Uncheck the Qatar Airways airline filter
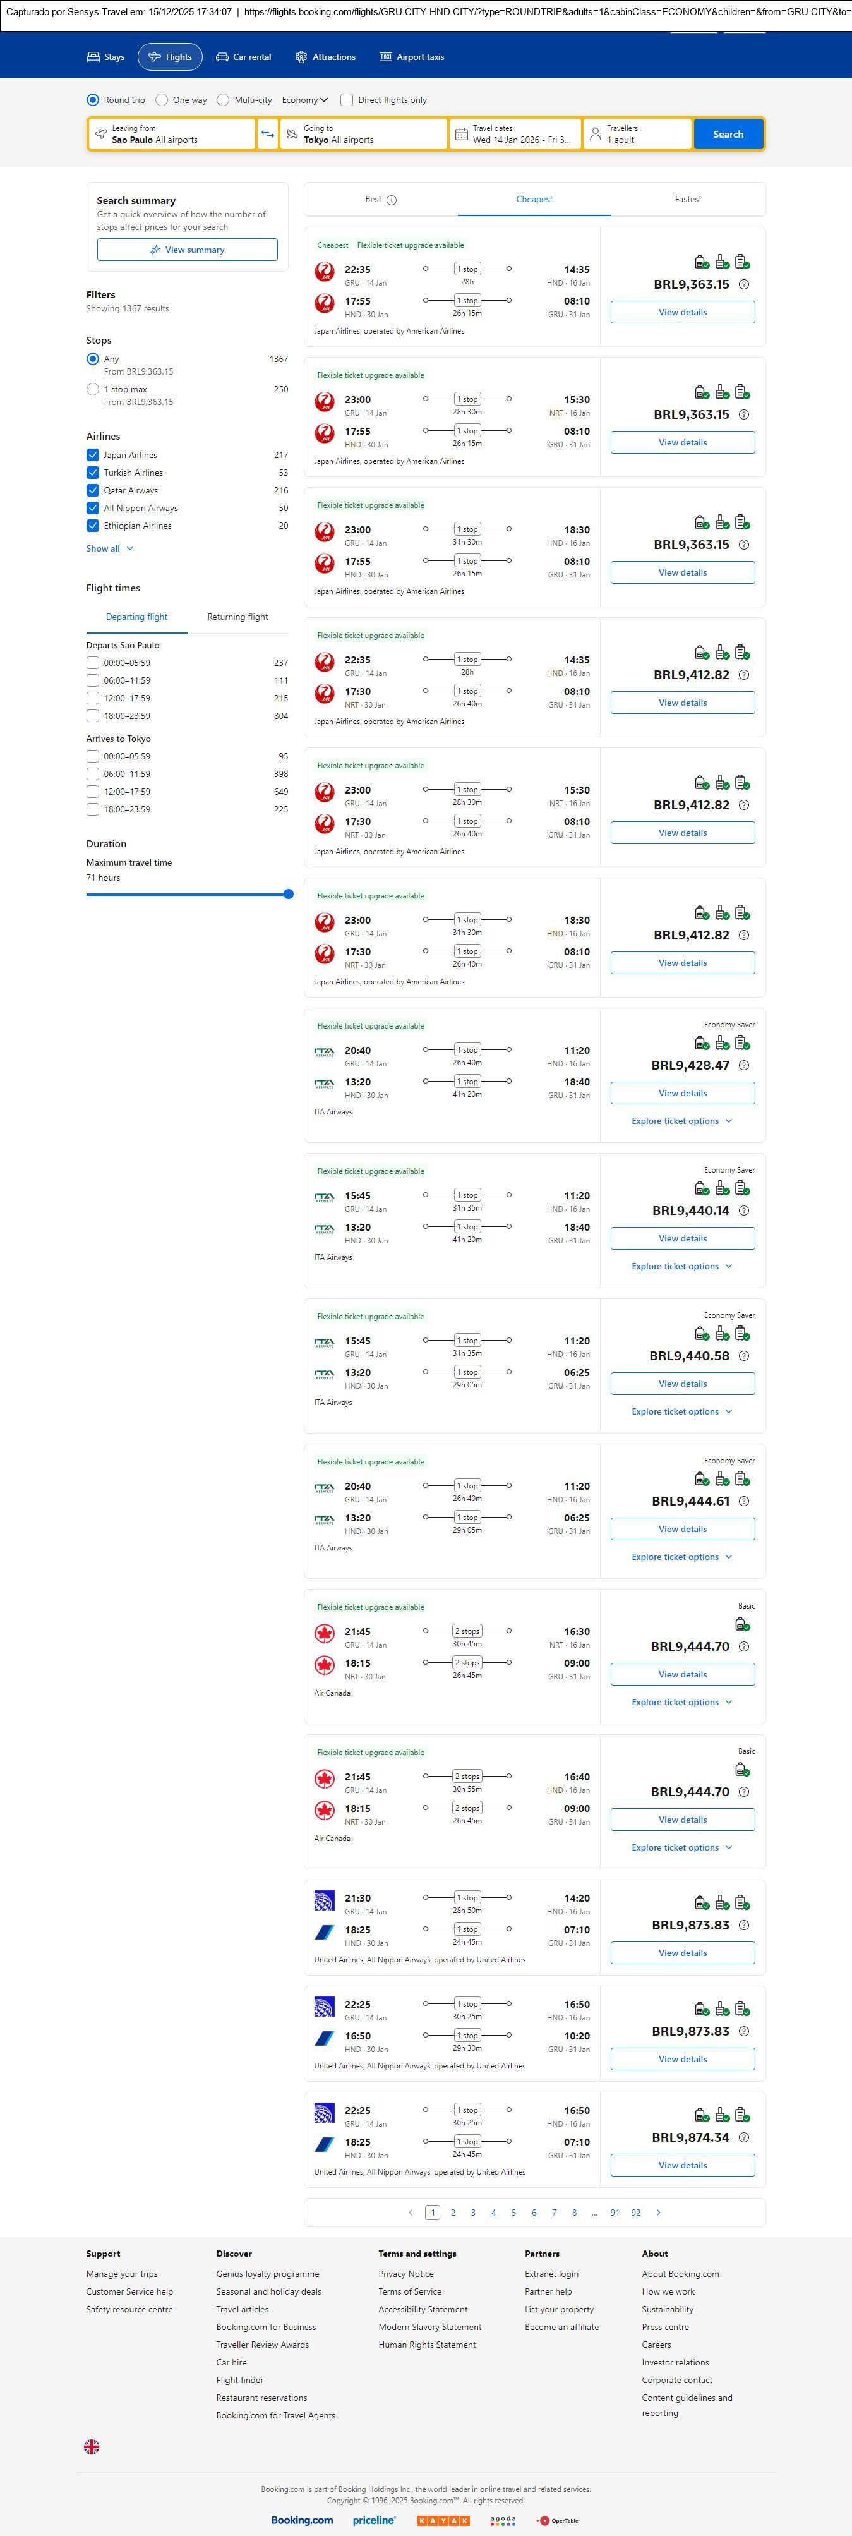This screenshot has height=2536, width=852. click(92, 490)
